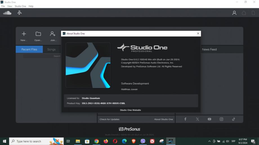Image resolution: width=259 pixels, height=145 pixels.
Task: Click the recent files Search field
Action: click(42, 56)
